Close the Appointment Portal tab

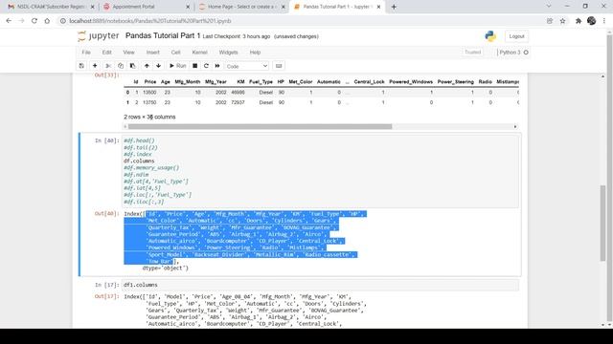[x=188, y=7]
